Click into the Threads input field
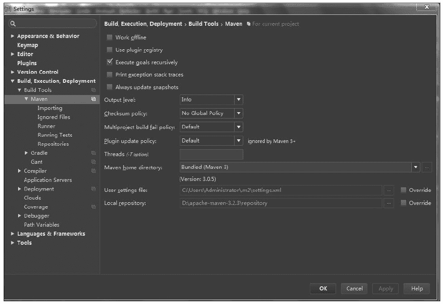This screenshot has width=443, height=304. click(211, 154)
